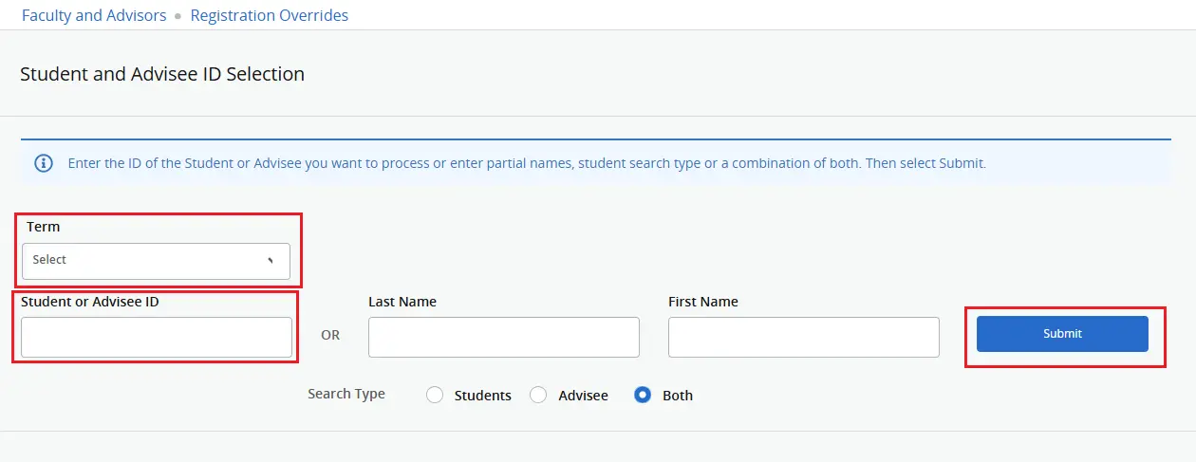Select the Both search type radio button
Screen dimensions: 1196x462
643,396
